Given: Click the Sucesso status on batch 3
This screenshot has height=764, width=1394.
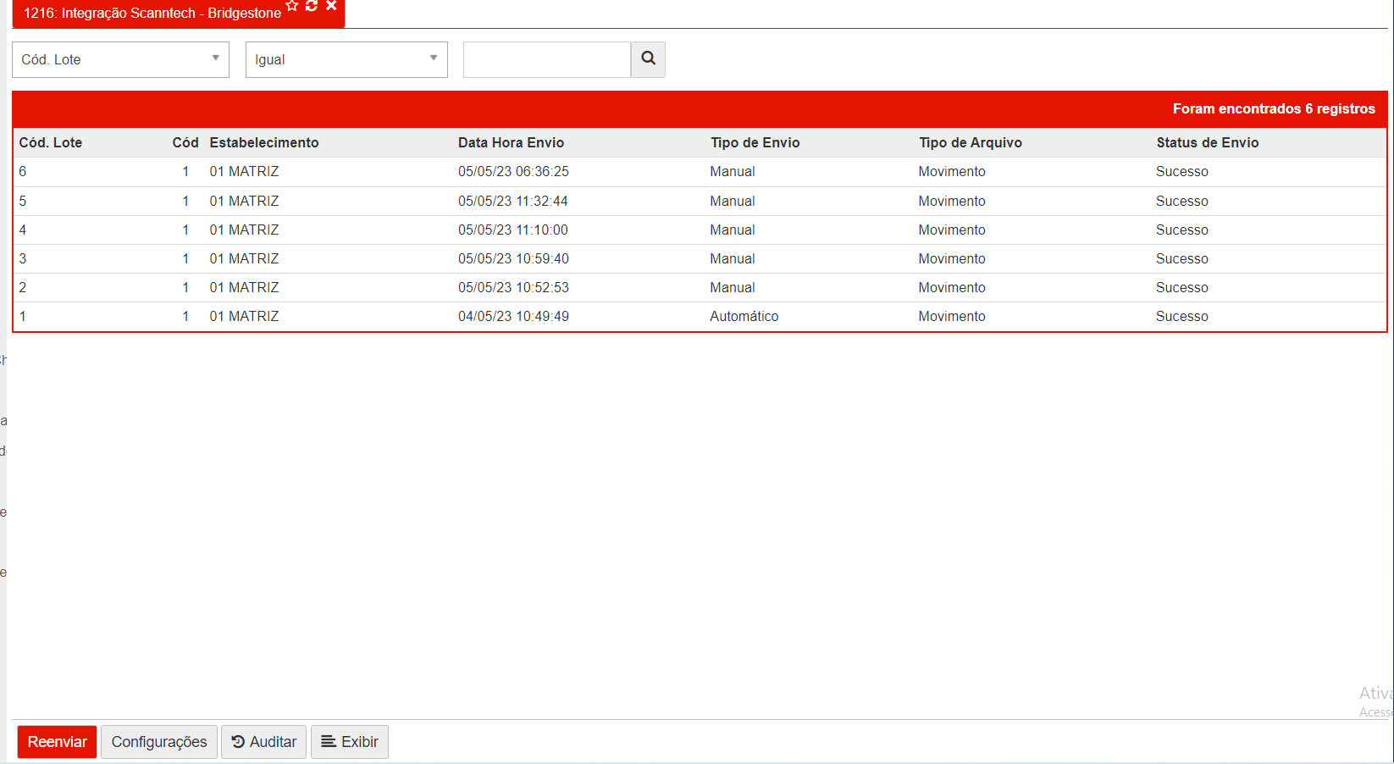Looking at the screenshot, I should click(x=1181, y=258).
